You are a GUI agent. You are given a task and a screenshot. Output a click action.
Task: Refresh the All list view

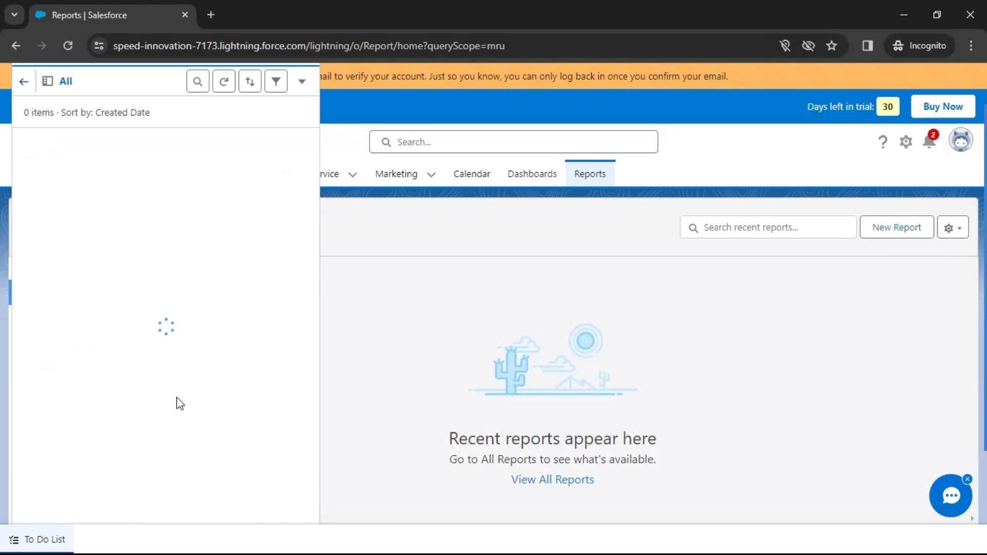coord(224,82)
